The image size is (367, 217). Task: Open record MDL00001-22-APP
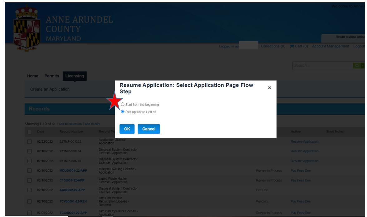(x=73, y=171)
